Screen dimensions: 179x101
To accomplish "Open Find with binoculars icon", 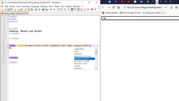I will (x=43, y=10).
